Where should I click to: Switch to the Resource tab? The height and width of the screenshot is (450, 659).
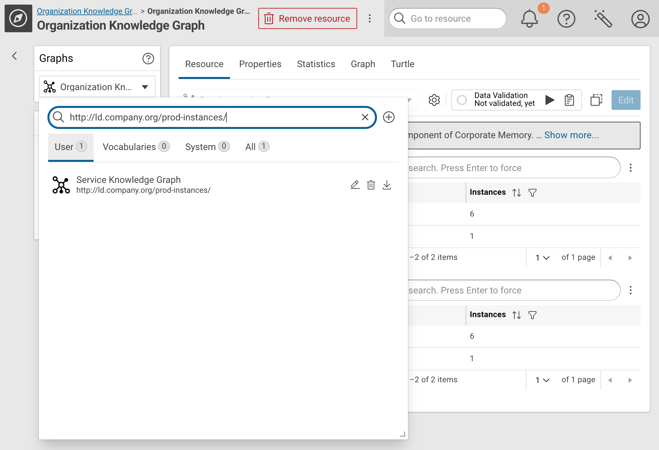point(204,64)
